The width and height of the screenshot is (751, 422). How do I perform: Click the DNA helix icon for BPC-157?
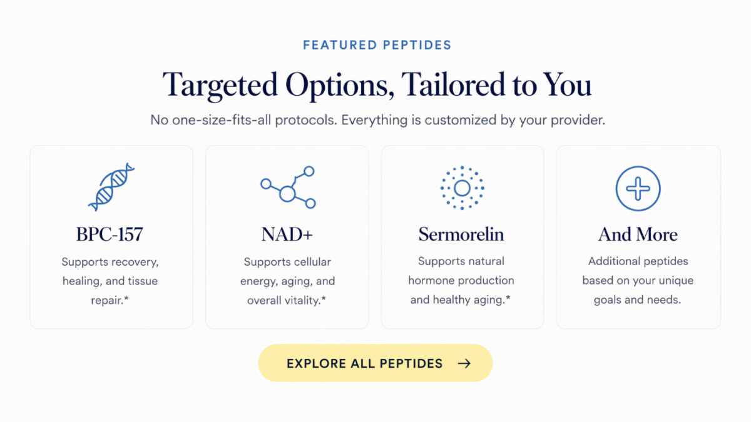[111, 187]
